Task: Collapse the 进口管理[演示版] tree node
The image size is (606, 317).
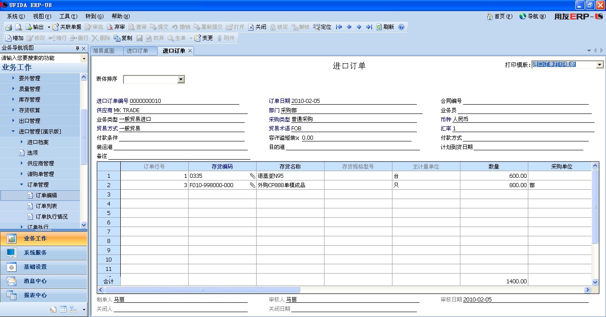Action: (x=13, y=131)
